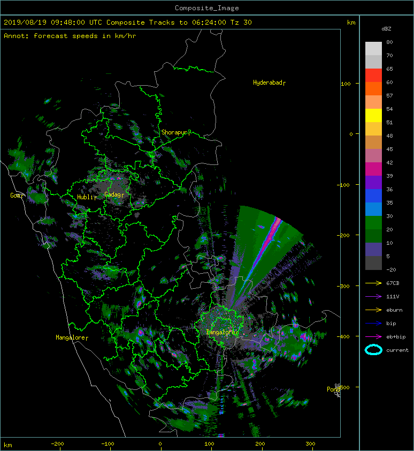Select the magenta swatch between 42 and 39

pos(373,169)
